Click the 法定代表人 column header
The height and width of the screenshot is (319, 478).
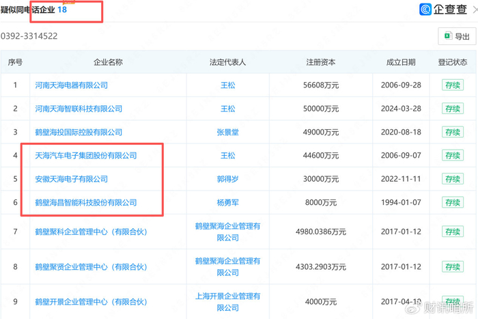point(227,62)
